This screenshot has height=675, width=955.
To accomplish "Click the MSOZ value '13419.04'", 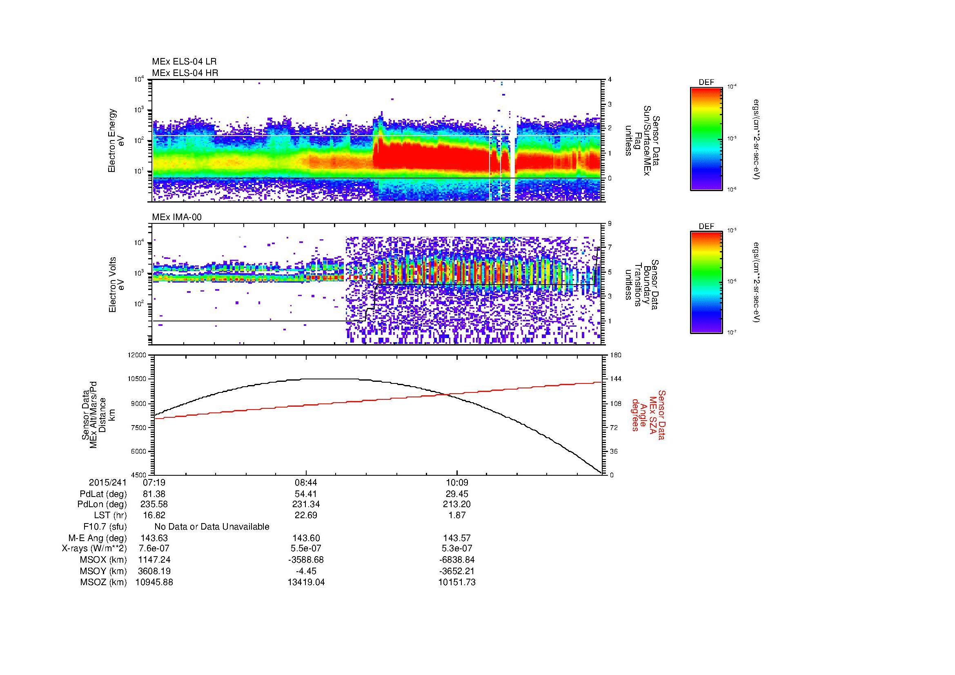I will pos(306,582).
